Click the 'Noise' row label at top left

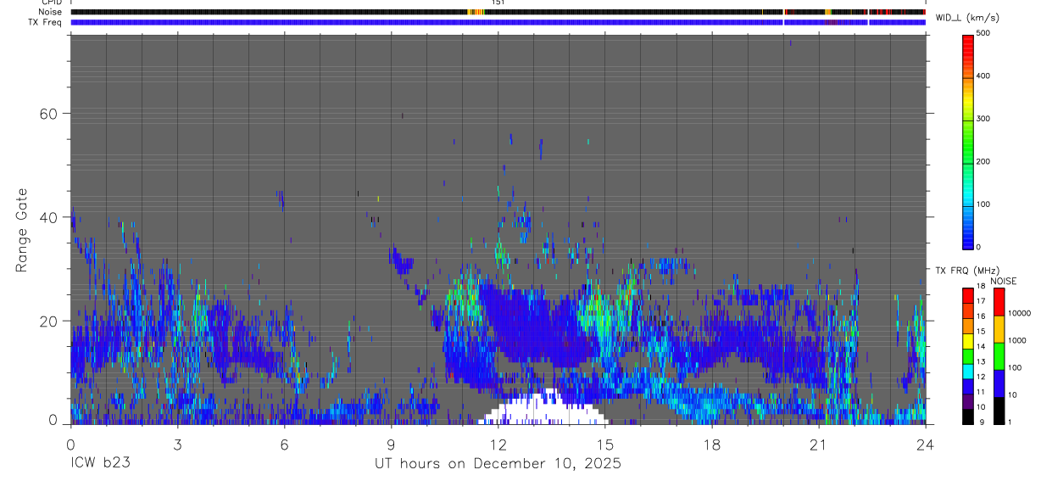(x=50, y=12)
